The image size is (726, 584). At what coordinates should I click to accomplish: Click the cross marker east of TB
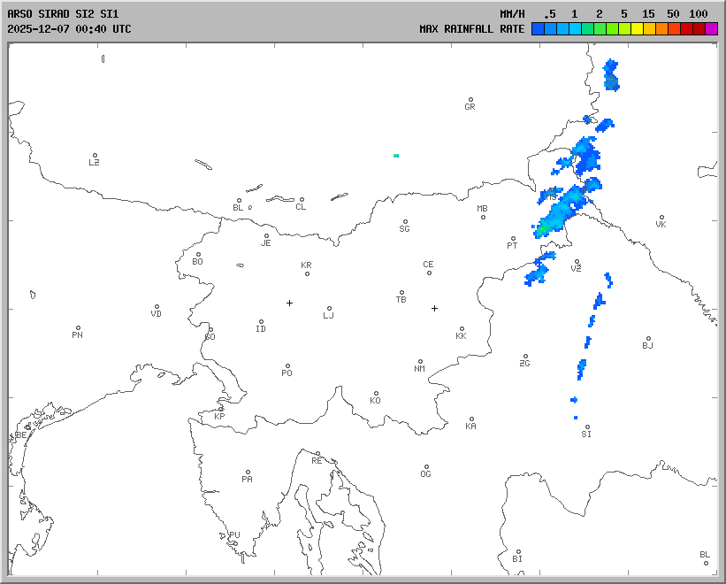pos(434,308)
